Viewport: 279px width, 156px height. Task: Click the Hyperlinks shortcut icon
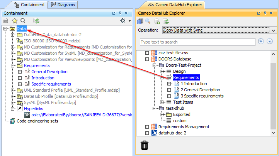20,109
